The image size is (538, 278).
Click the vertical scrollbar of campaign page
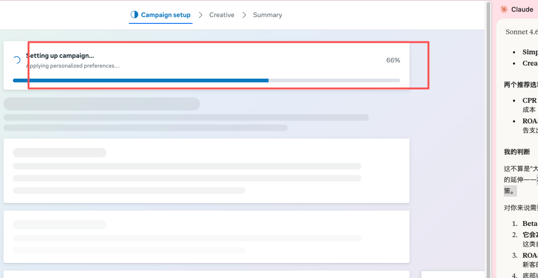coord(488,139)
